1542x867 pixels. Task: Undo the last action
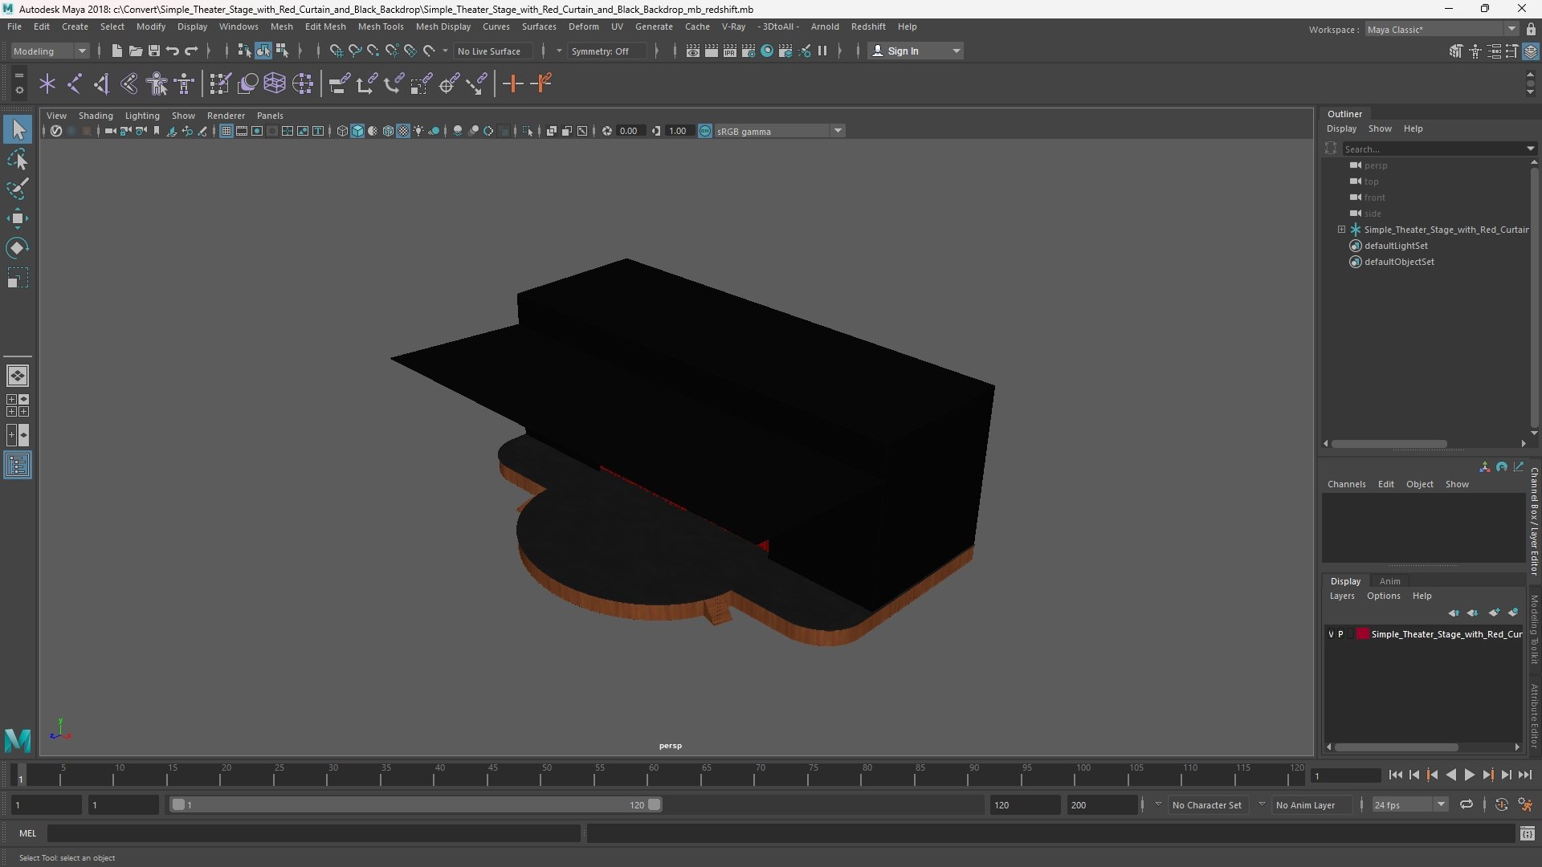(172, 51)
